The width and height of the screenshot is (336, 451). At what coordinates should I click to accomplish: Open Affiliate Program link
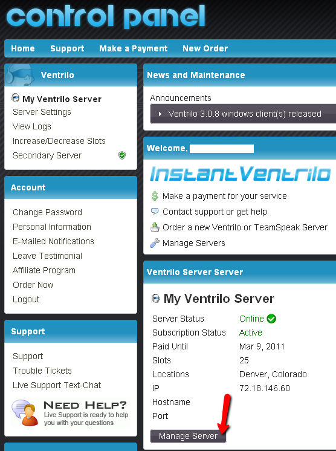[44, 270]
